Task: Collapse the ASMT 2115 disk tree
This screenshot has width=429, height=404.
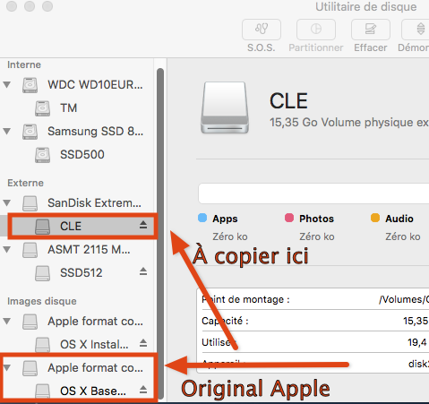Action: click(x=7, y=250)
